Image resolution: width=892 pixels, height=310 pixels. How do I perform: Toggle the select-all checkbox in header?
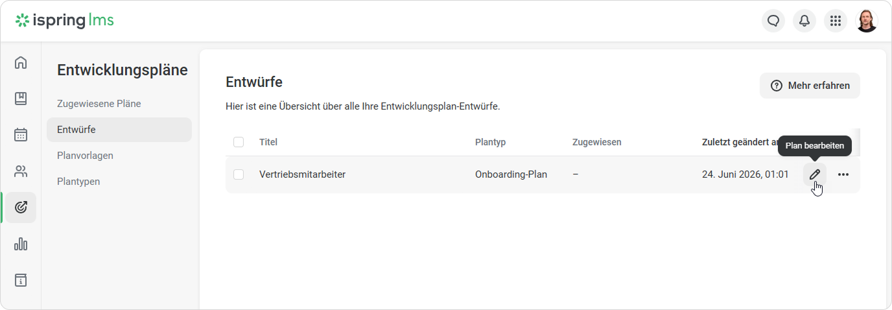239,142
